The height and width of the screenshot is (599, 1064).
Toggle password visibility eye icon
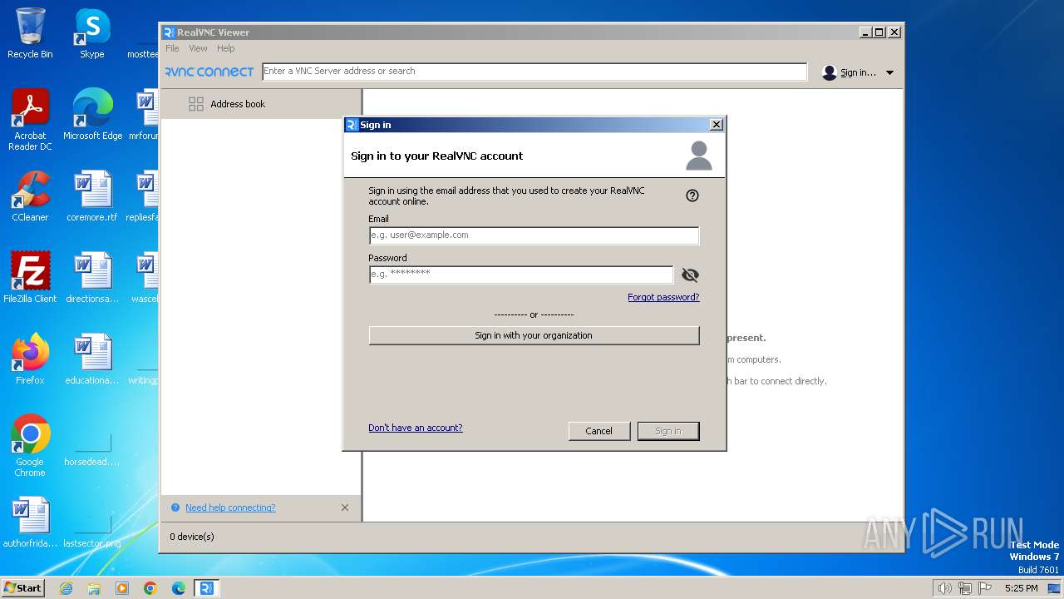click(690, 275)
